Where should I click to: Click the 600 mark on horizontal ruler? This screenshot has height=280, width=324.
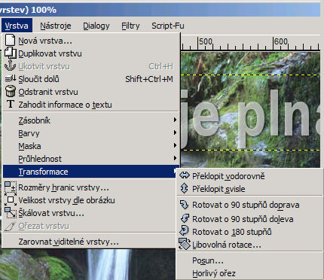point(281,41)
